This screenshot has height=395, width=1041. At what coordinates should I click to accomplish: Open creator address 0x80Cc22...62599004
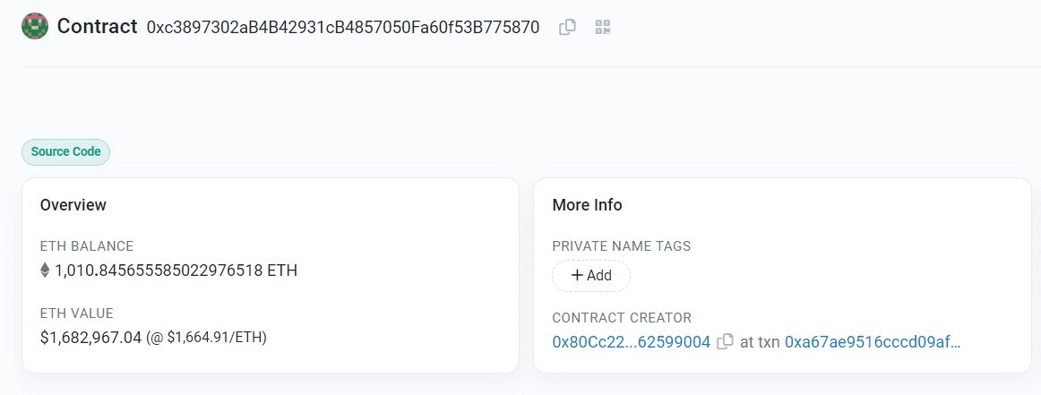coord(631,342)
